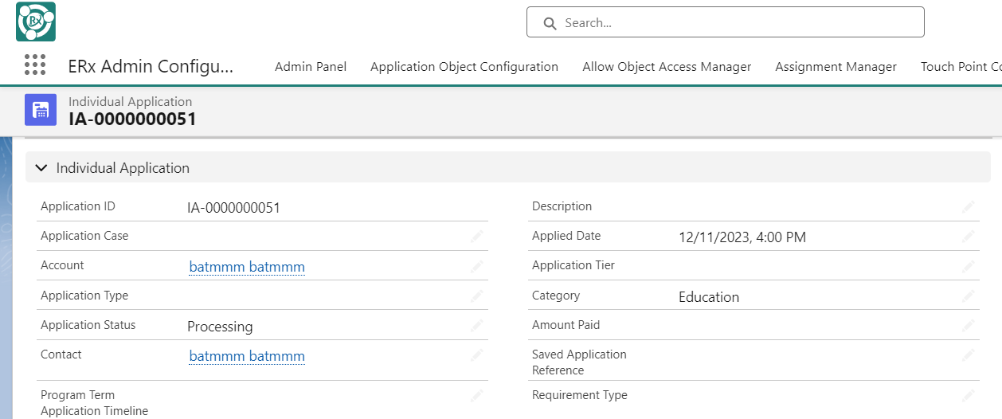This screenshot has height=419, width=1002.
Task: Edit the Application Case field pencil
Action: tap(476, 236)
